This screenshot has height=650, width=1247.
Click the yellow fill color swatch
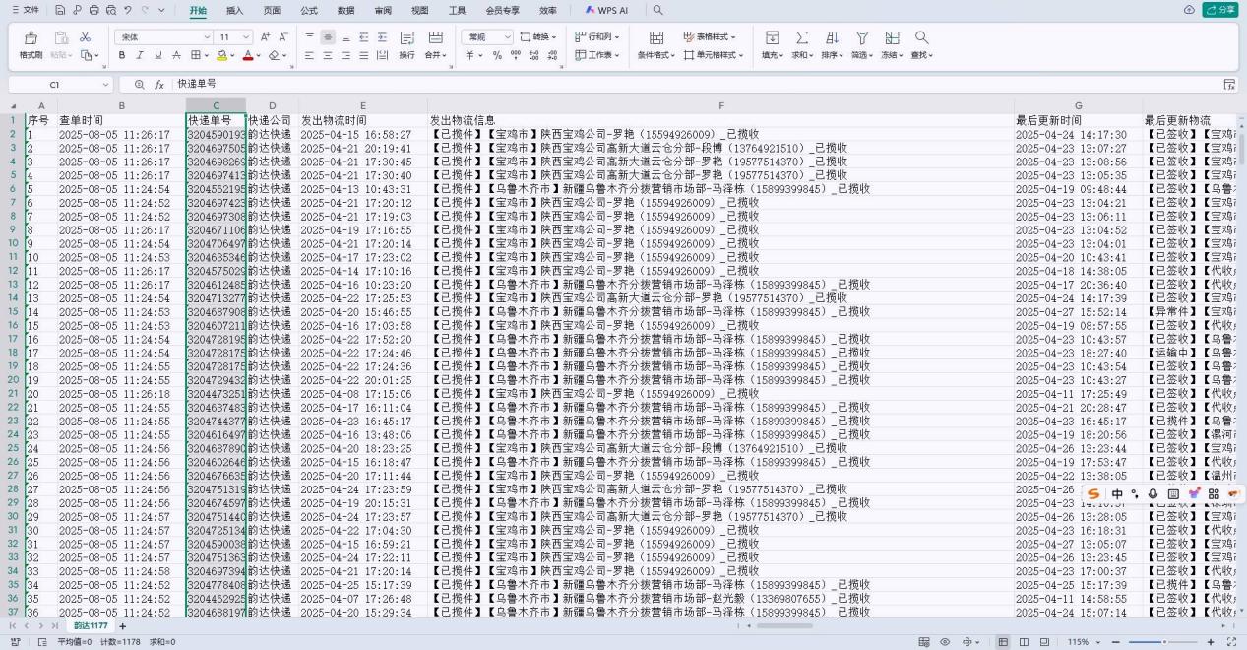pos(222,55)
